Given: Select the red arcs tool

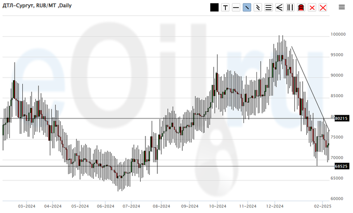Looking at the screenshot, I should [x=301, y=7].
